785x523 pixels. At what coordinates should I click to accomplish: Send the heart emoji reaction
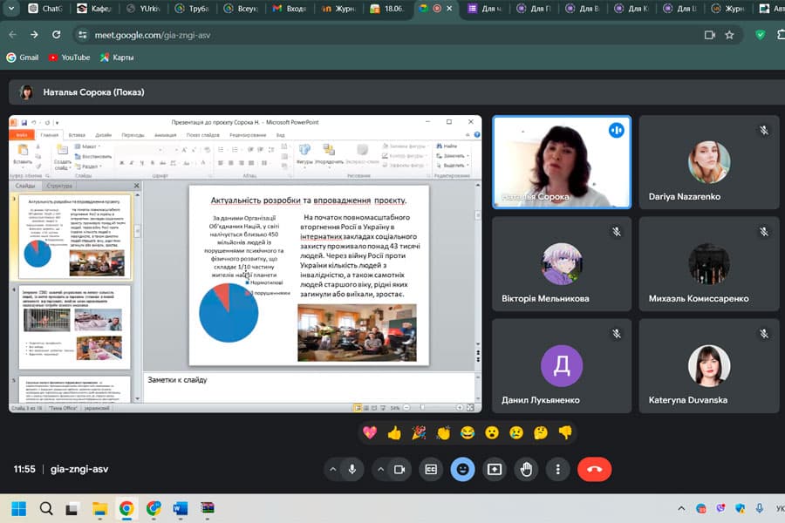[370, 432]
